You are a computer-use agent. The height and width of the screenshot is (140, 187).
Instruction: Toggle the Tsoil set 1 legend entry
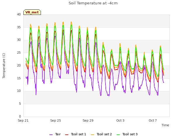[x=76, y=134]
